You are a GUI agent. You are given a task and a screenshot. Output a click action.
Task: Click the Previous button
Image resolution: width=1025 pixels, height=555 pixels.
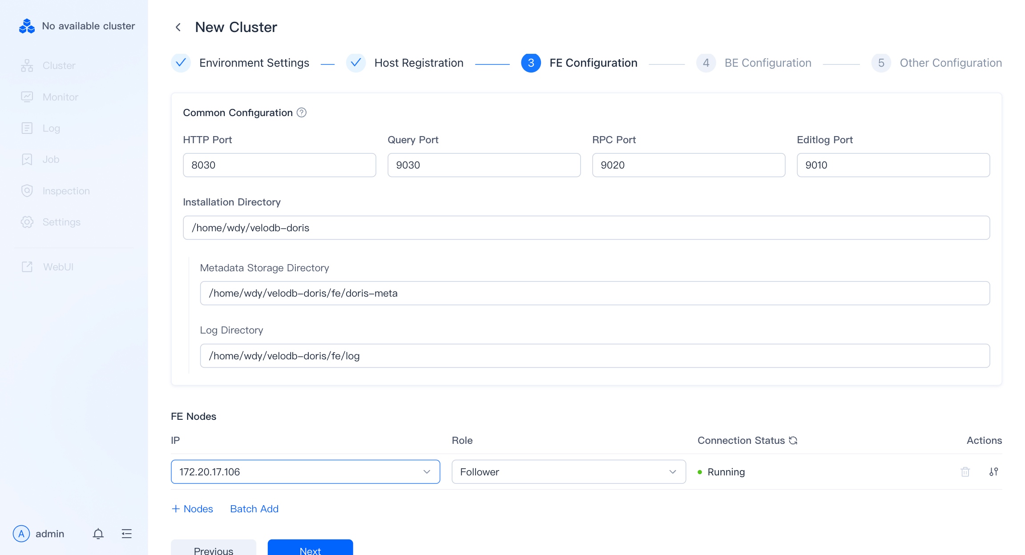[x=214, y=548]
